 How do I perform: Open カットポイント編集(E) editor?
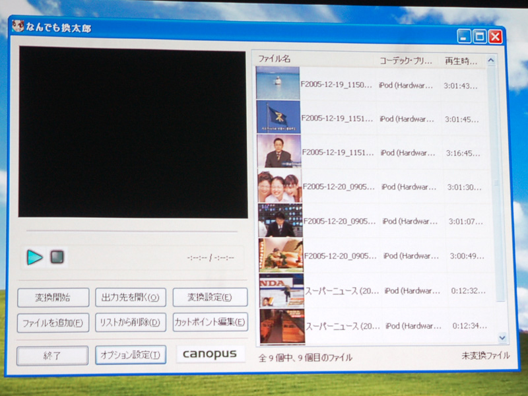(x=211, y=322)
